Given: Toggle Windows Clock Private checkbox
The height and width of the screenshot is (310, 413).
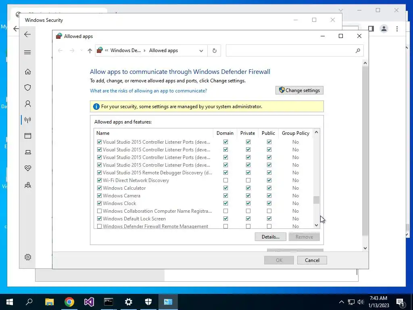Looking at the screenshot, I should [x=248, y=203].
